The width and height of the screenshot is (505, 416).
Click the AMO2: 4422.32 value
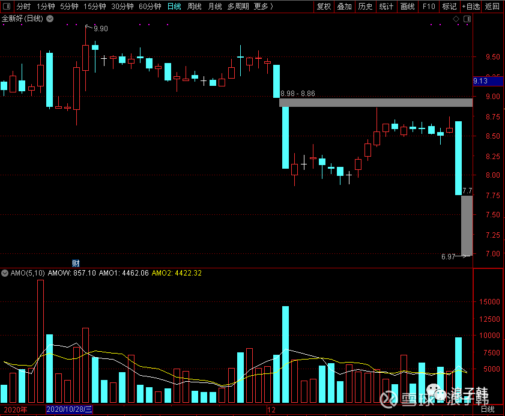[177, 273]
